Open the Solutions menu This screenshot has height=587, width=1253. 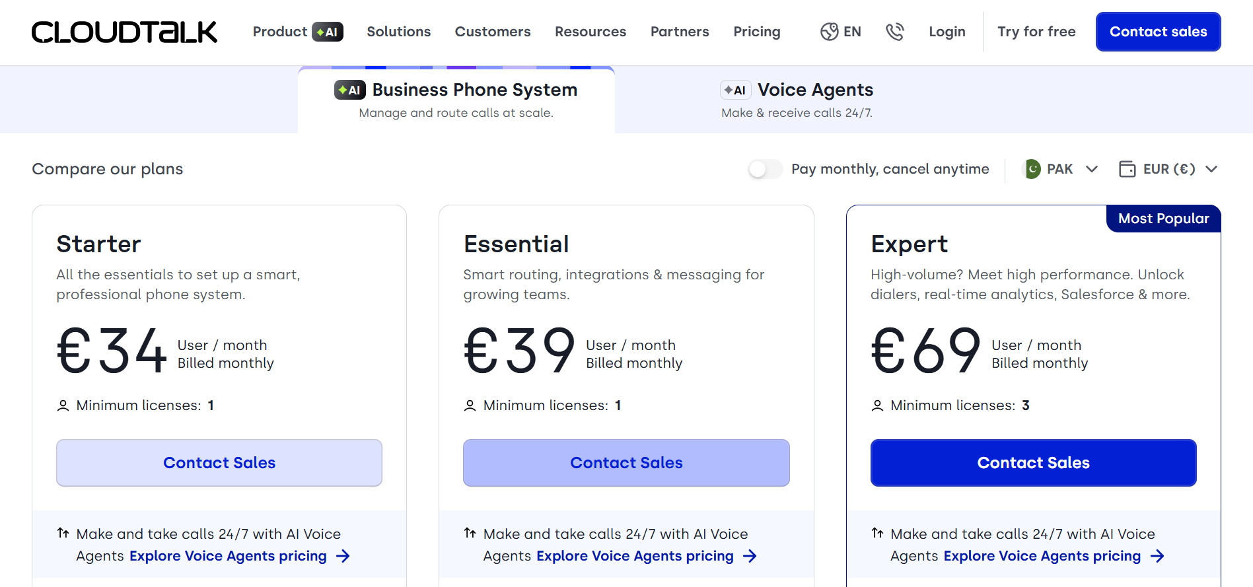399,32
